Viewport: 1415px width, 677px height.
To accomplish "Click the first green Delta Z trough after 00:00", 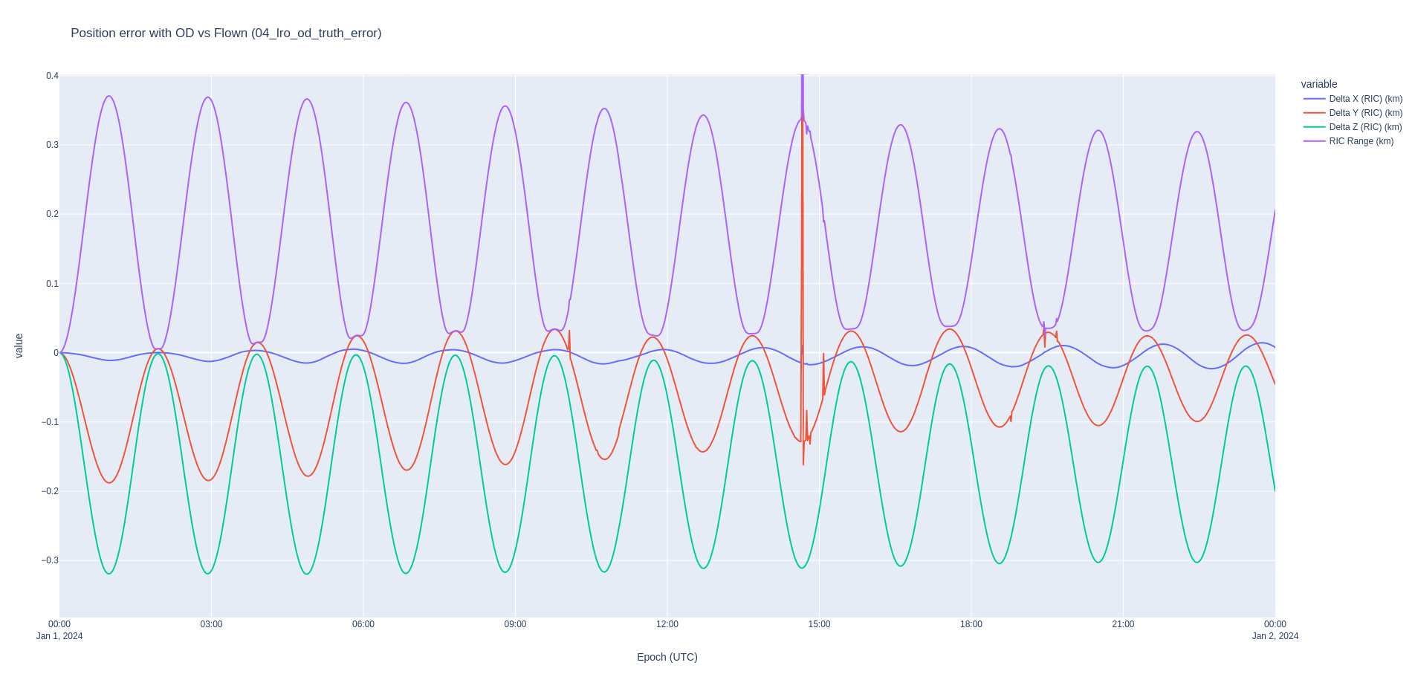I will click(109, 574).
